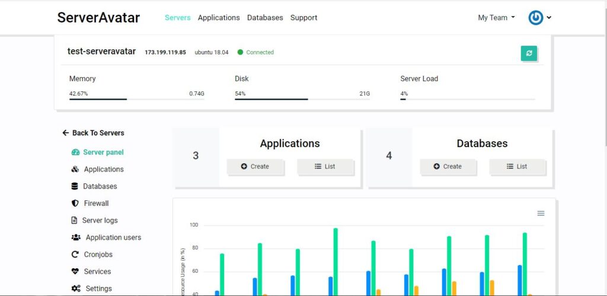Click List in the Databases card

(517, 167)
